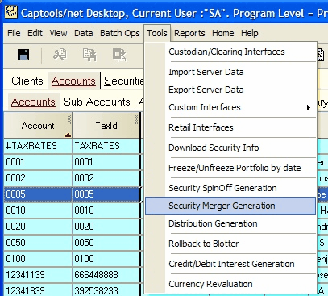
Task: Select TaxId cell 0001
Action: pos(106,162)
